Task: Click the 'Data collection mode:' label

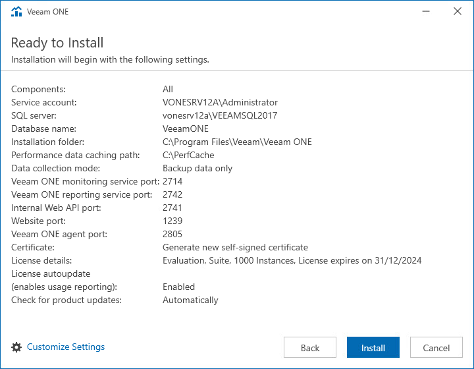Action: point(55,168)
